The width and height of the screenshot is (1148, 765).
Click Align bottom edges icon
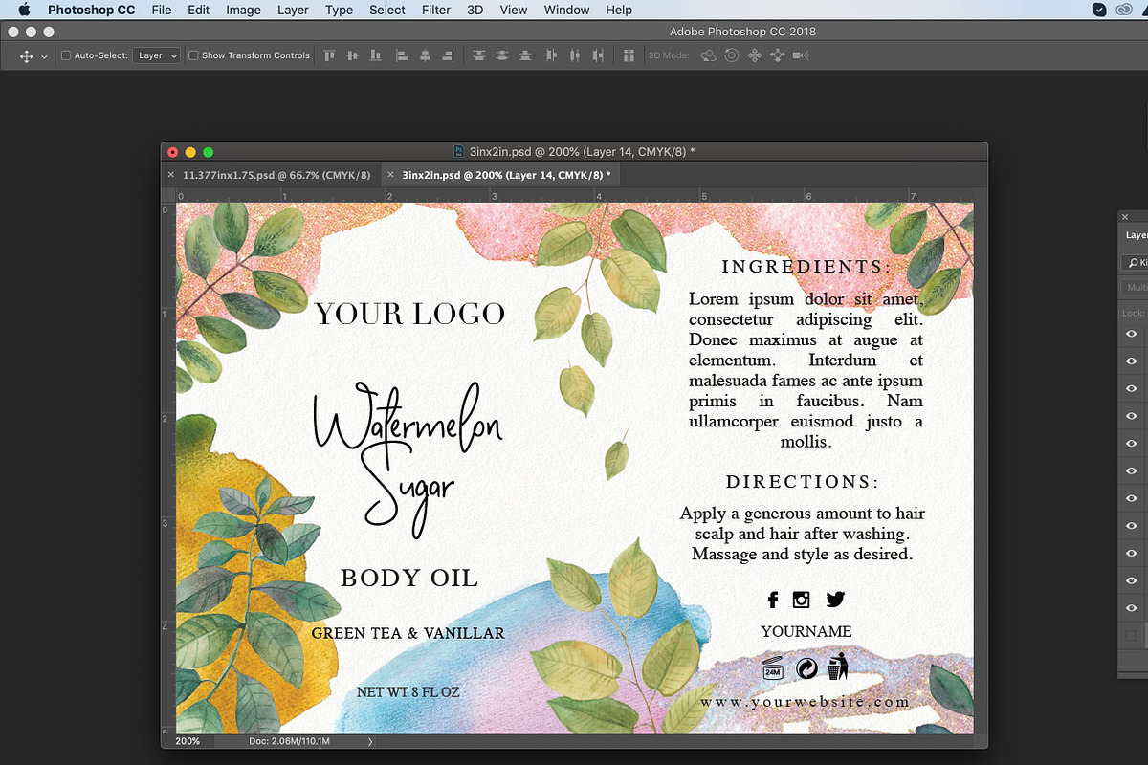pos(374,55)
